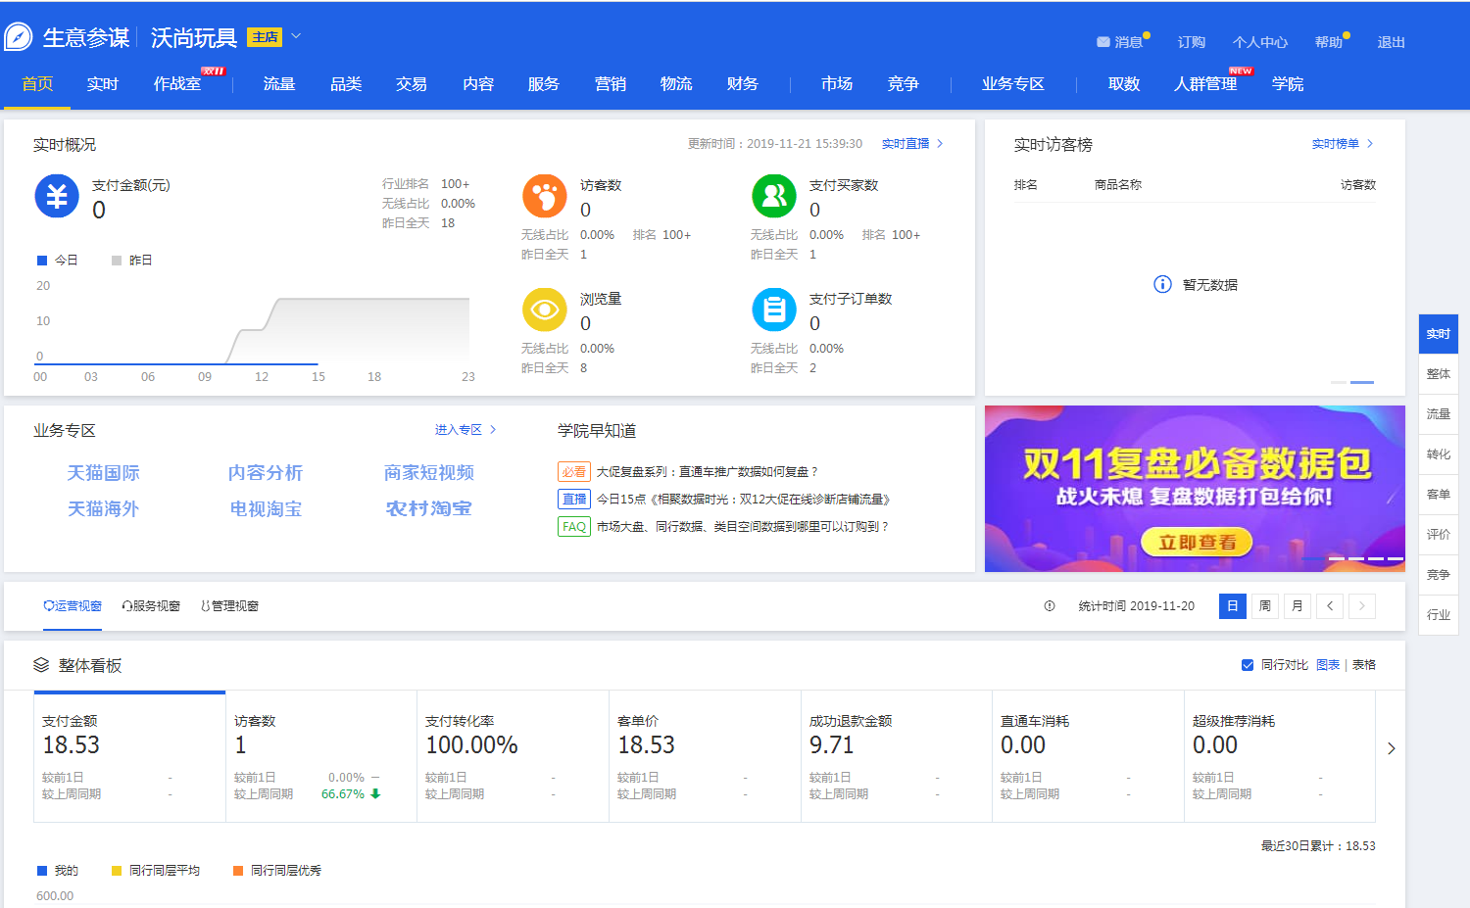
Task: Go to previous date with left arrow
Action: point(1330,605)
